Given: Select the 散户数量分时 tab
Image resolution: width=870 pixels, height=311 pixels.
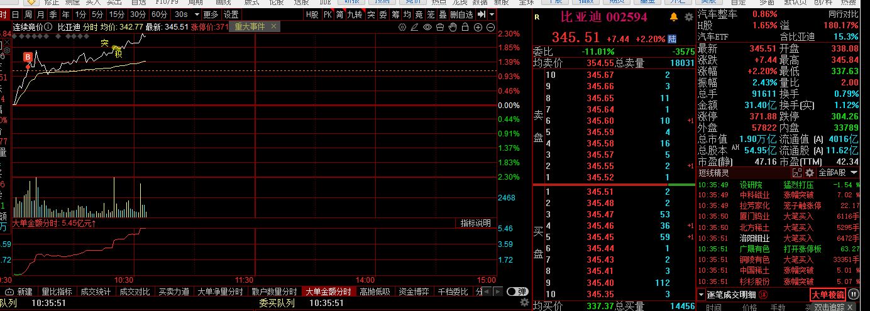Looking at the screenshot, I should (x=274, y=292).
